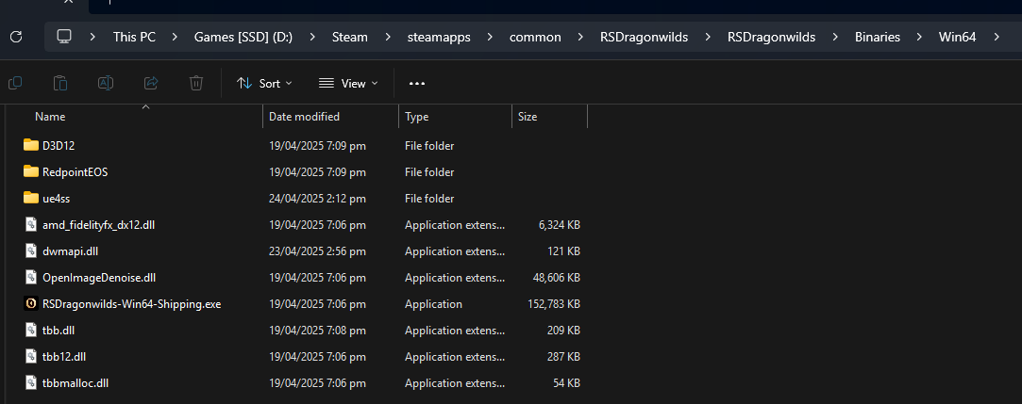Sort by the Type column header

[x=416, y=117]
